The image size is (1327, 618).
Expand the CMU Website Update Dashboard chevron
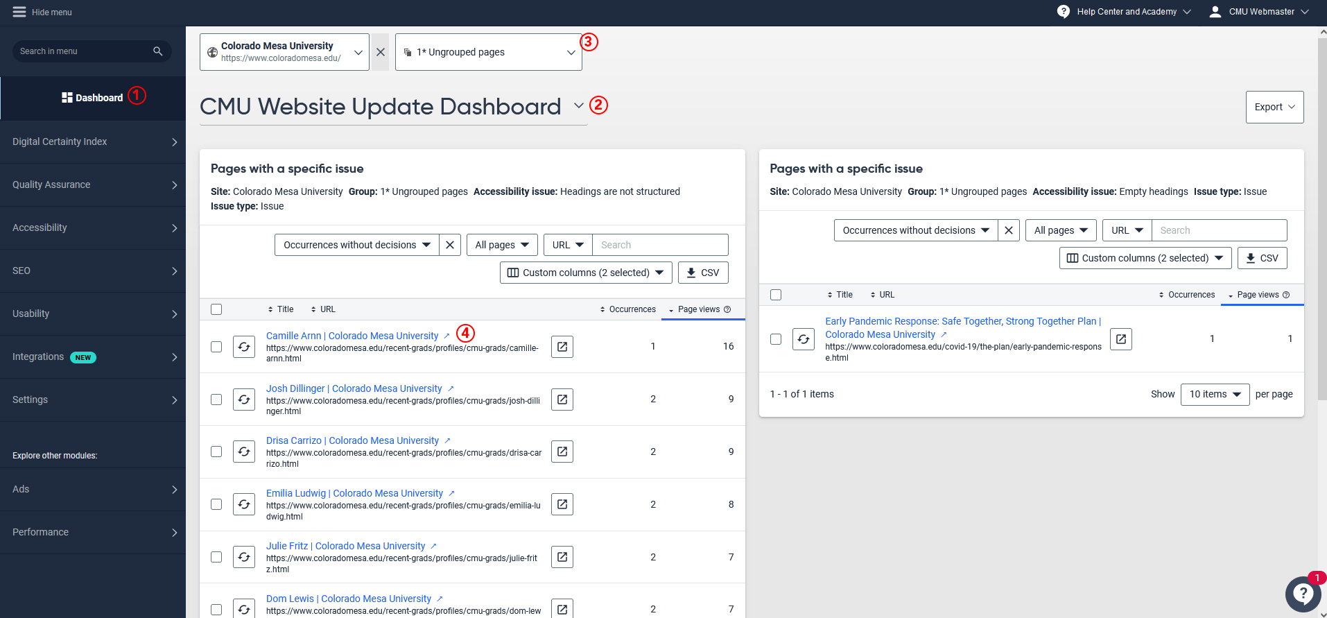[578, 106]
